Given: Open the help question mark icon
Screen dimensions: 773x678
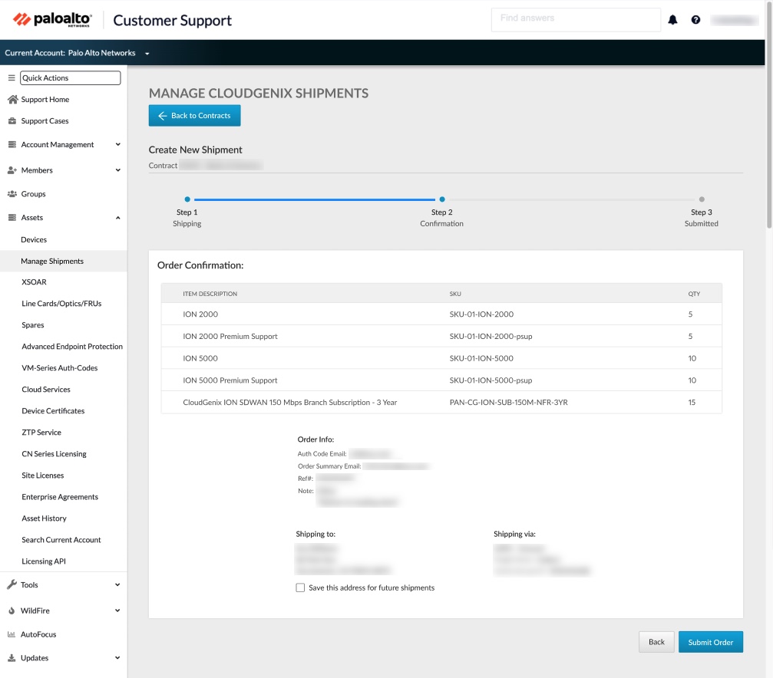Looking at the screenshot, I should (x=695, y=20).
